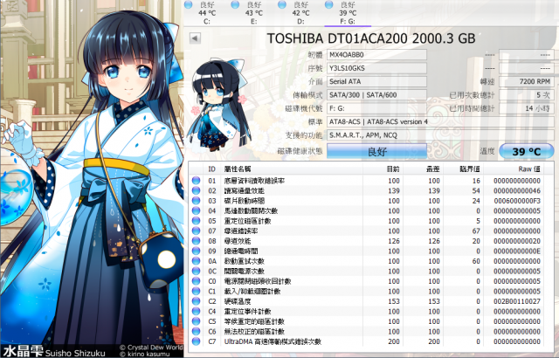This screenshot has width=559, height=358.
Task: Select the D: drive tab at 42 °C
Action: [x=300, y=13]
